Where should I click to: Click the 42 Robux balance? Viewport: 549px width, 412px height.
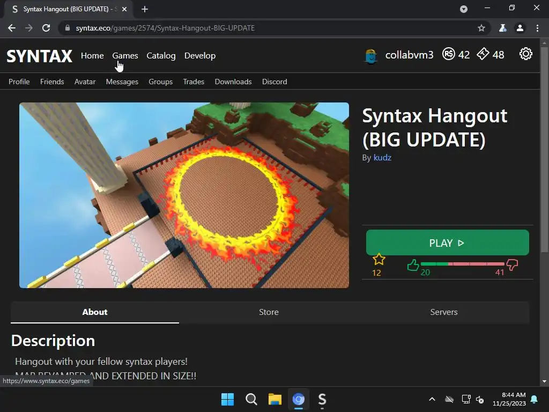click(x=464, y=55)
